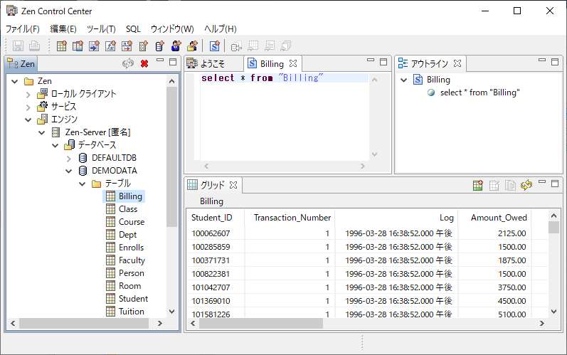Click the red X icon in Zen panel
This screenshot has width=567, height=355.
coord(144,63)
